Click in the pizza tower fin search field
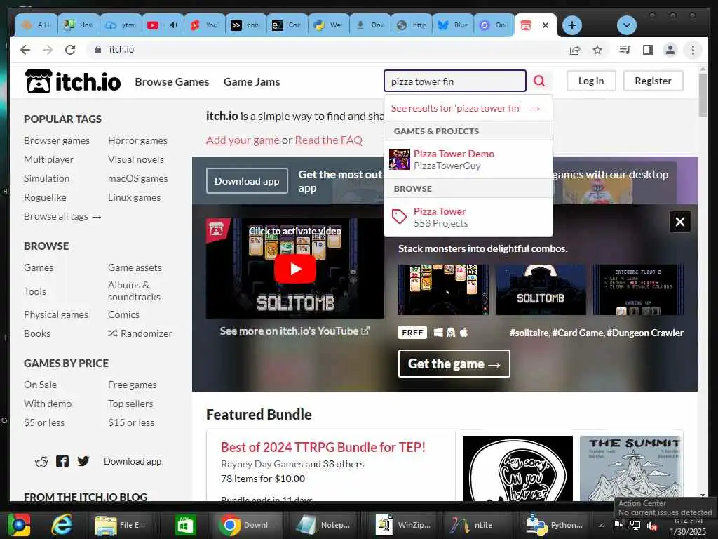This screenshot has width=718, height=539. [454, 81]
